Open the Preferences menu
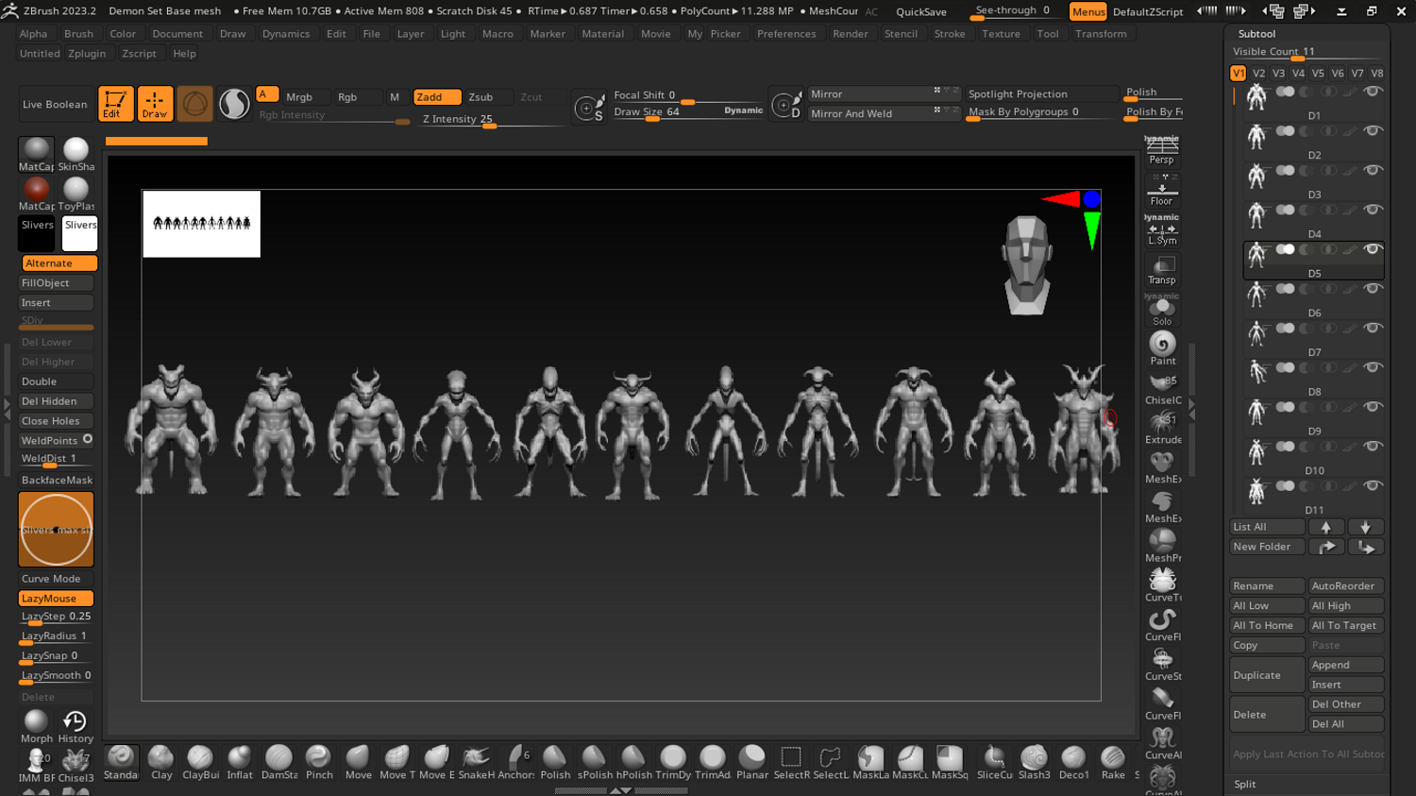The image size is (1416, 796). [786, 34]
